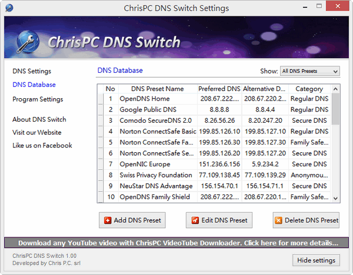The image size is (353, 275).
Task: Click the 199.85.126.20 cell
Action: pos(219,153)
